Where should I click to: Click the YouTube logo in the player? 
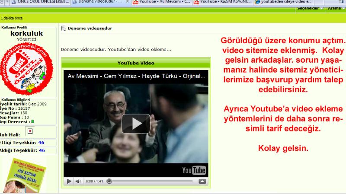[x=194, y=170]
